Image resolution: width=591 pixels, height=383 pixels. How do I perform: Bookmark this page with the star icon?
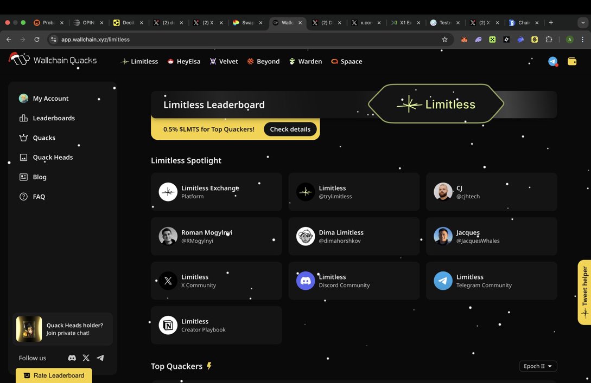[x=445, y=40]
